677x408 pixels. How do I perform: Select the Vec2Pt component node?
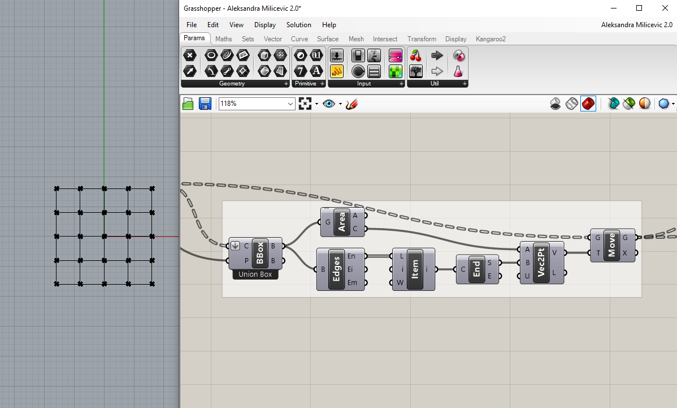tap(541, 263)
